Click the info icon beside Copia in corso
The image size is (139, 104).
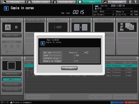pyautogui.click(x=6, y=8)
